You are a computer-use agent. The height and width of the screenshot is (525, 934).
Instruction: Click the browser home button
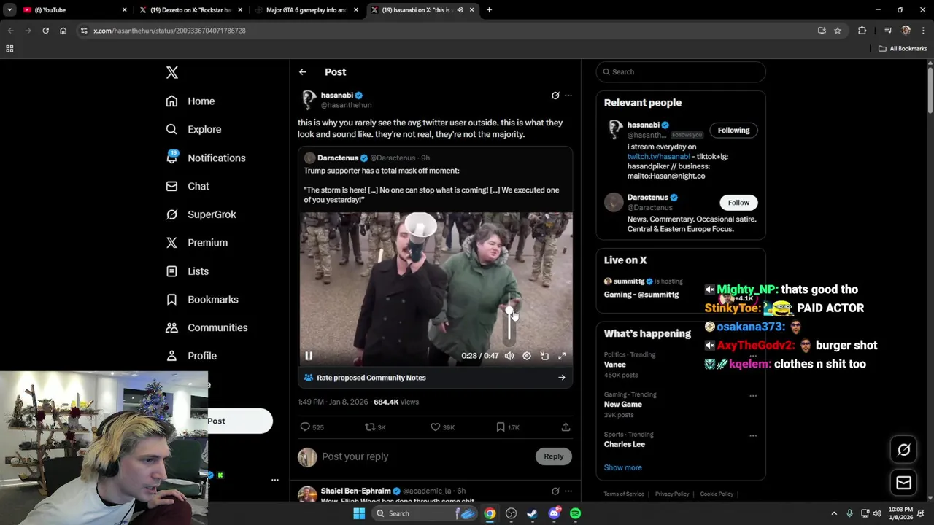point(63,31)
